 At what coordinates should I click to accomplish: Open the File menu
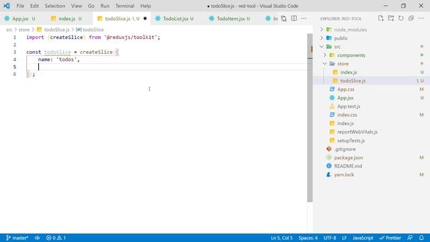tap(20, 6)
